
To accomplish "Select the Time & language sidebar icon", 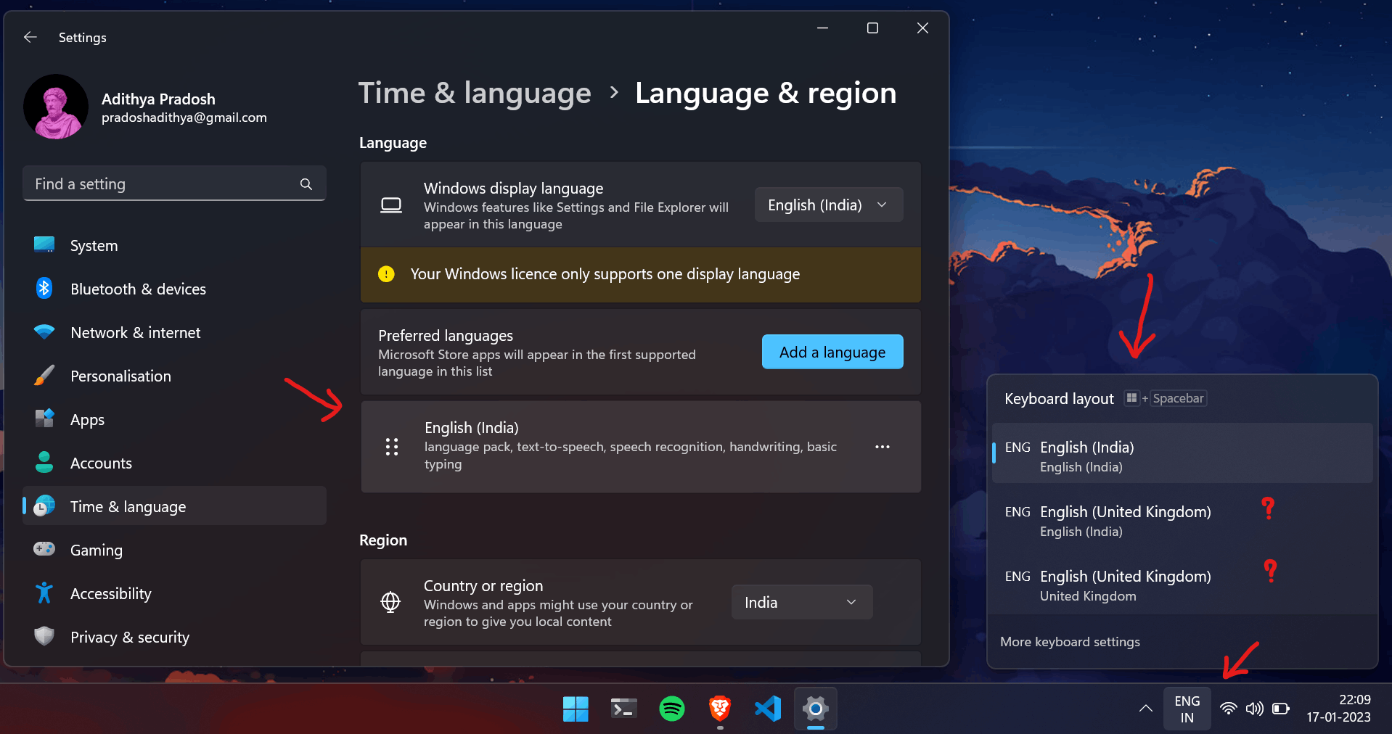I will 44,506.
